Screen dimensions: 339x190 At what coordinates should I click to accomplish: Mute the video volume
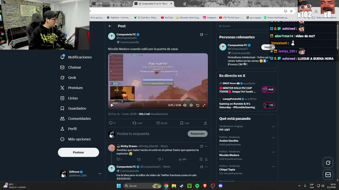185,105
